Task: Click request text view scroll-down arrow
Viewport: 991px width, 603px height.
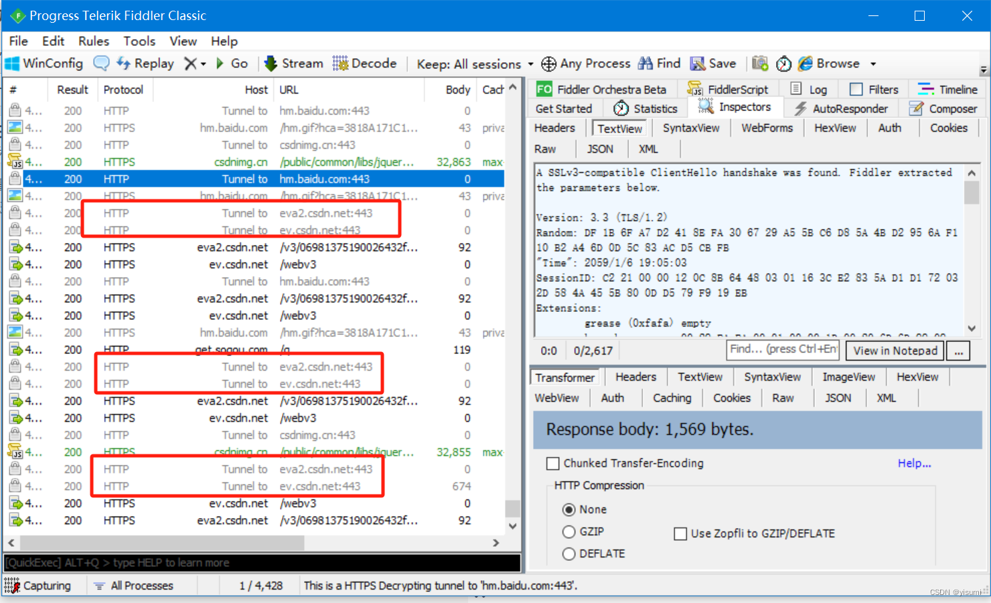Action: pyautogui.click(x=972, y=329)
